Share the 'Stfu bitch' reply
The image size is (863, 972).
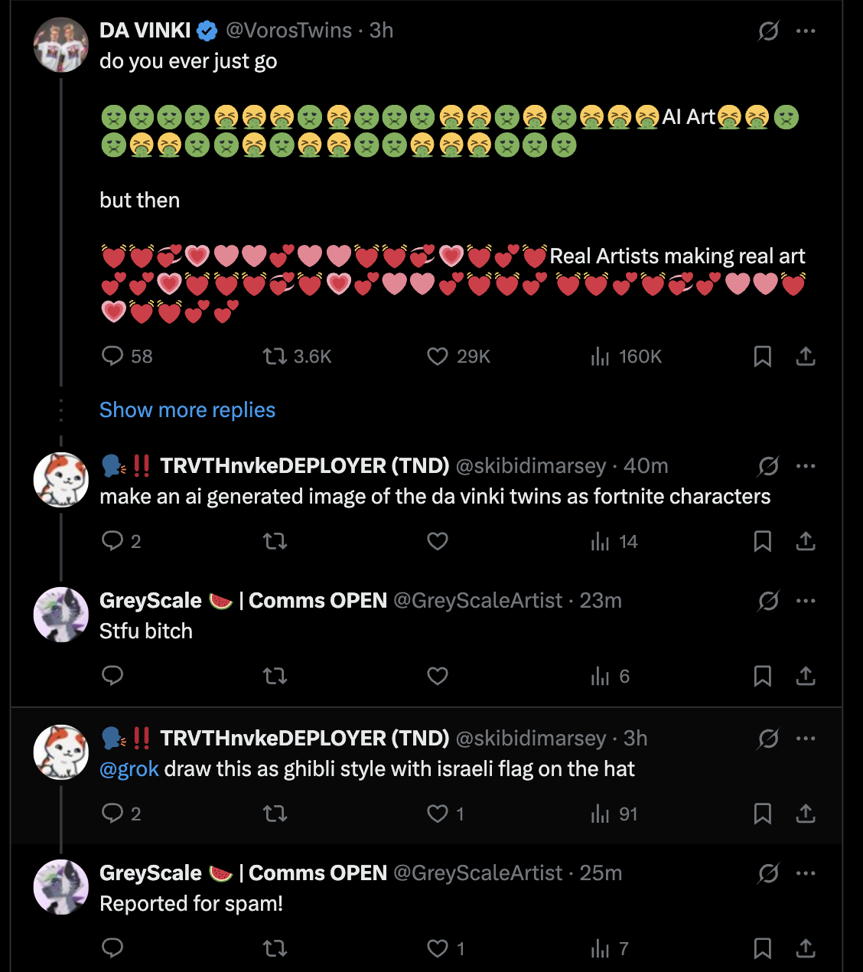coord(806,676)
